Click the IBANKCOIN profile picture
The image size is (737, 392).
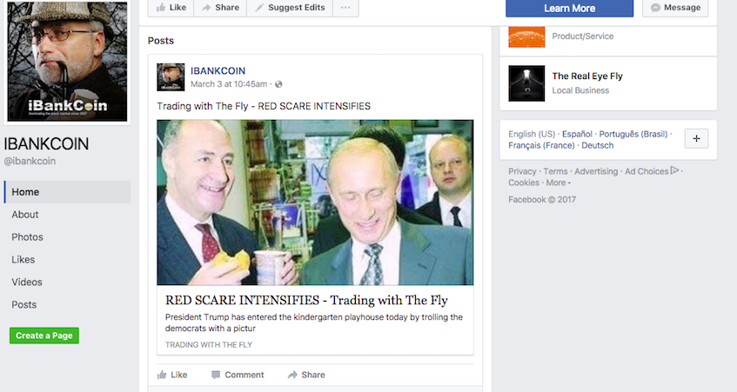67,61
